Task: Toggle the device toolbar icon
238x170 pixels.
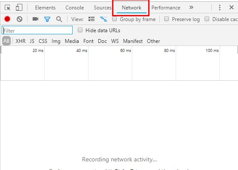Action: pos(19,7)
